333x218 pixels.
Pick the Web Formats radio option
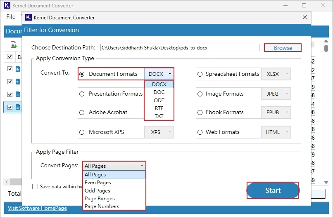tap(200, 132)
